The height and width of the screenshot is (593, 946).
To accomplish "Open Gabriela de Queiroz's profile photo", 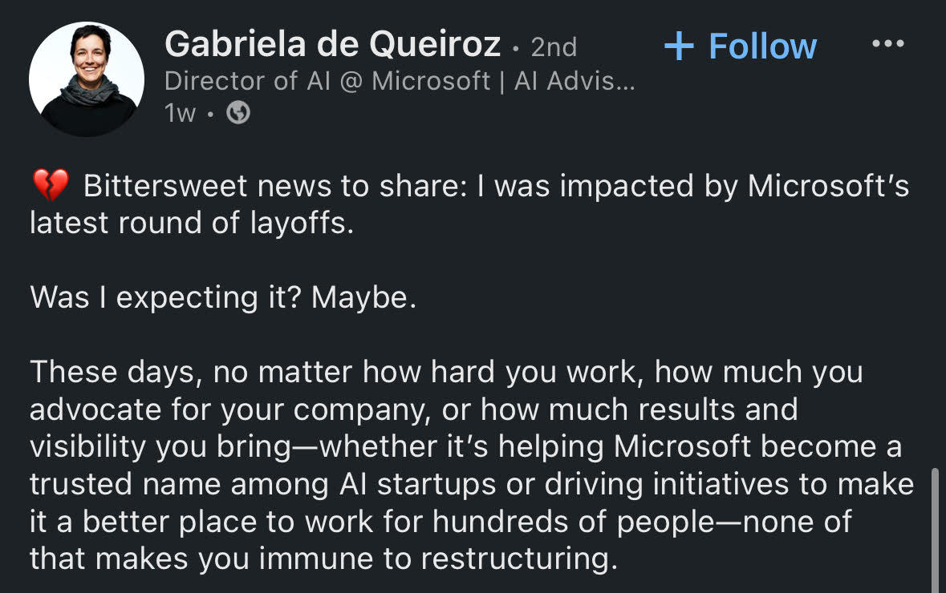I will tap(86, 79).
